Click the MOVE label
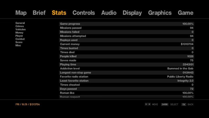 (x=155, y=105)
